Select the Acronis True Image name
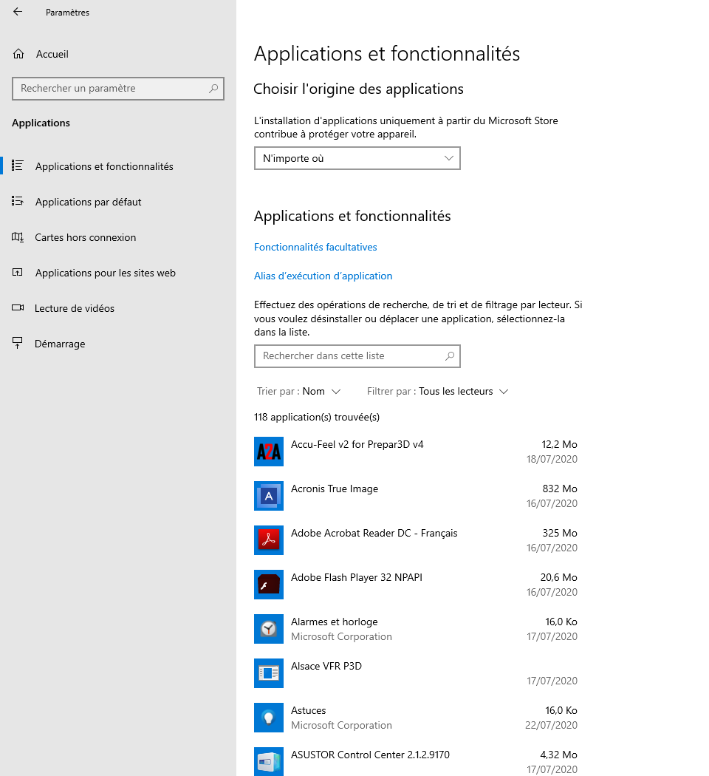 coord(335,489)
